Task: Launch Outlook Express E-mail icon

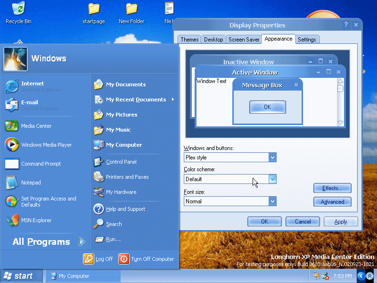Action: (x=11, y=105)
